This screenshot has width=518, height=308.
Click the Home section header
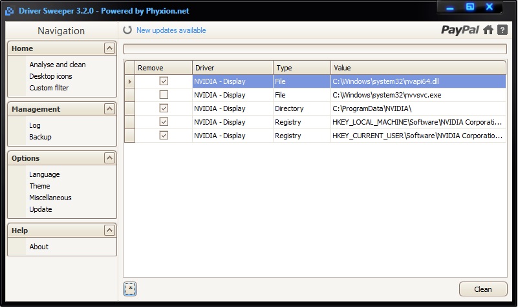[62, 48]
